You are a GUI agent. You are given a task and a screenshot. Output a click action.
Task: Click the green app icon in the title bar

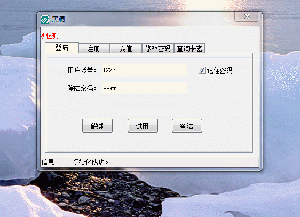click(x=45, y=19)
